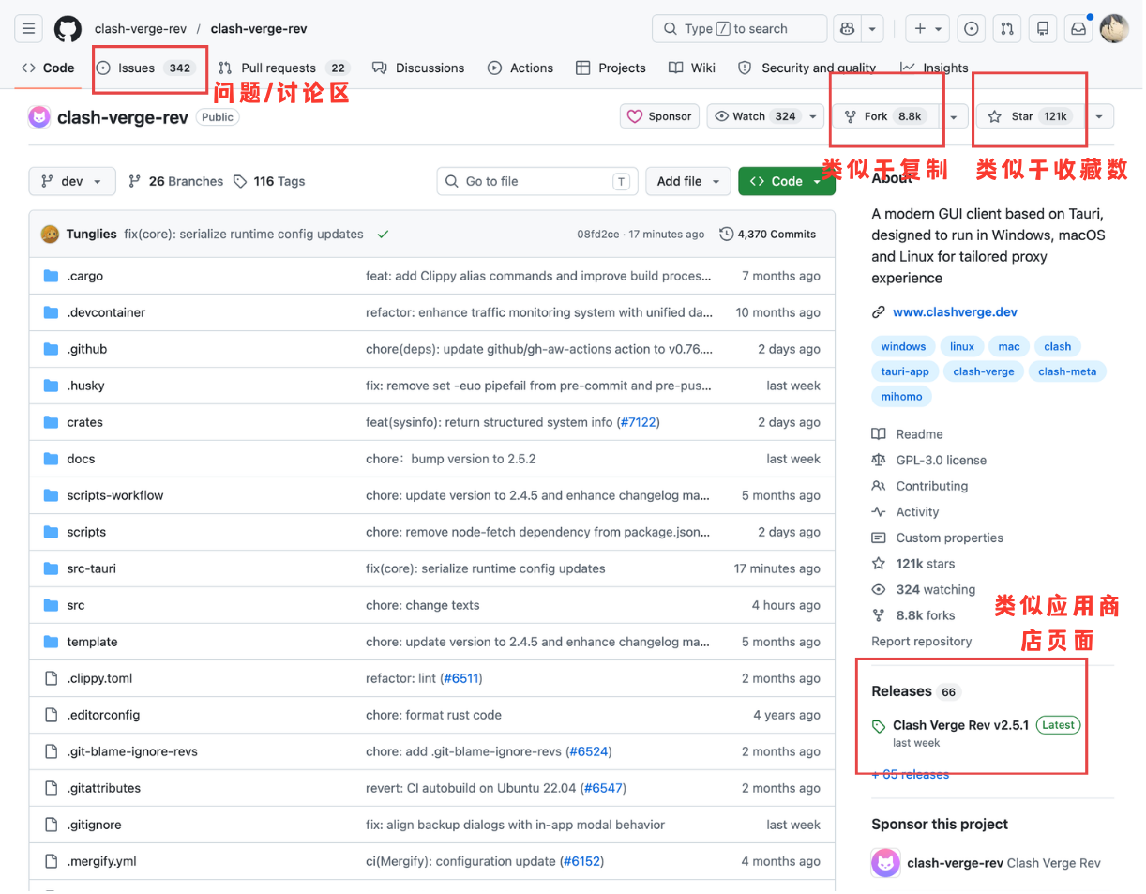The width and height of the screenshot is (1146, 894).
Task: Open the Copilot icon button
Action: pos(848,29)
